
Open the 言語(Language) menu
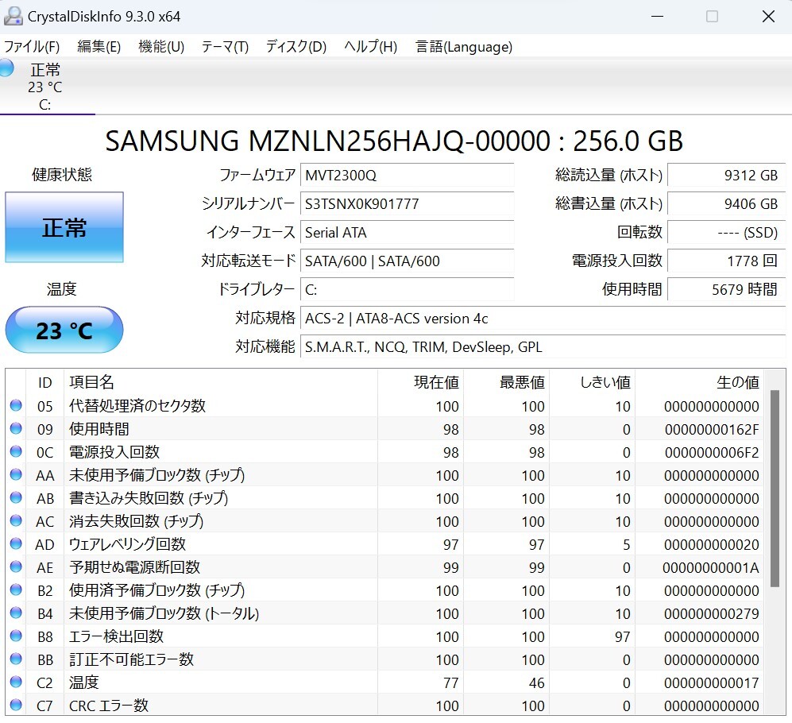464,47
